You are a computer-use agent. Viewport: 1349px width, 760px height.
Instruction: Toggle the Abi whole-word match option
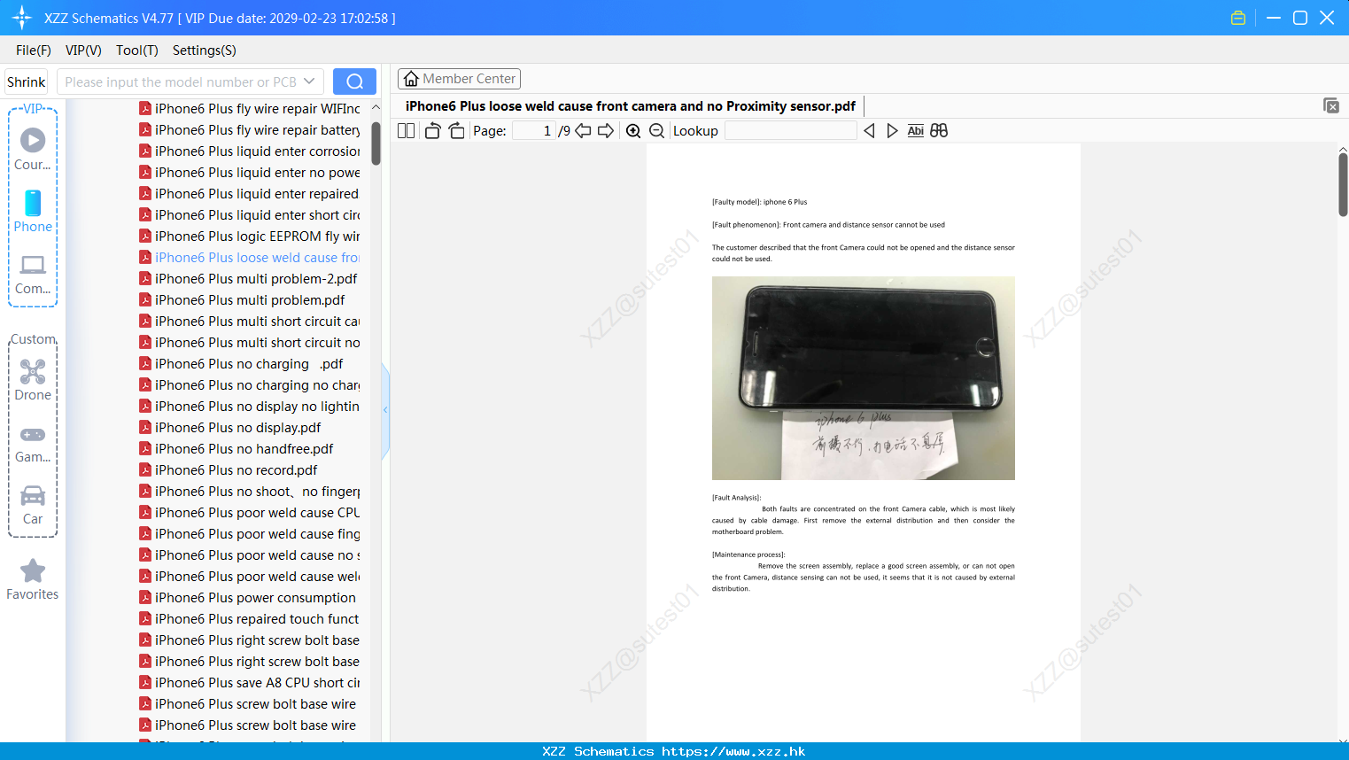pyautogui.click(x=916, y=131)
